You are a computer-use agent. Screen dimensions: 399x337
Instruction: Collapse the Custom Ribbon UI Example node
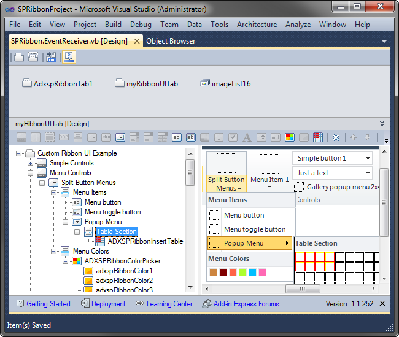point(18,153)
